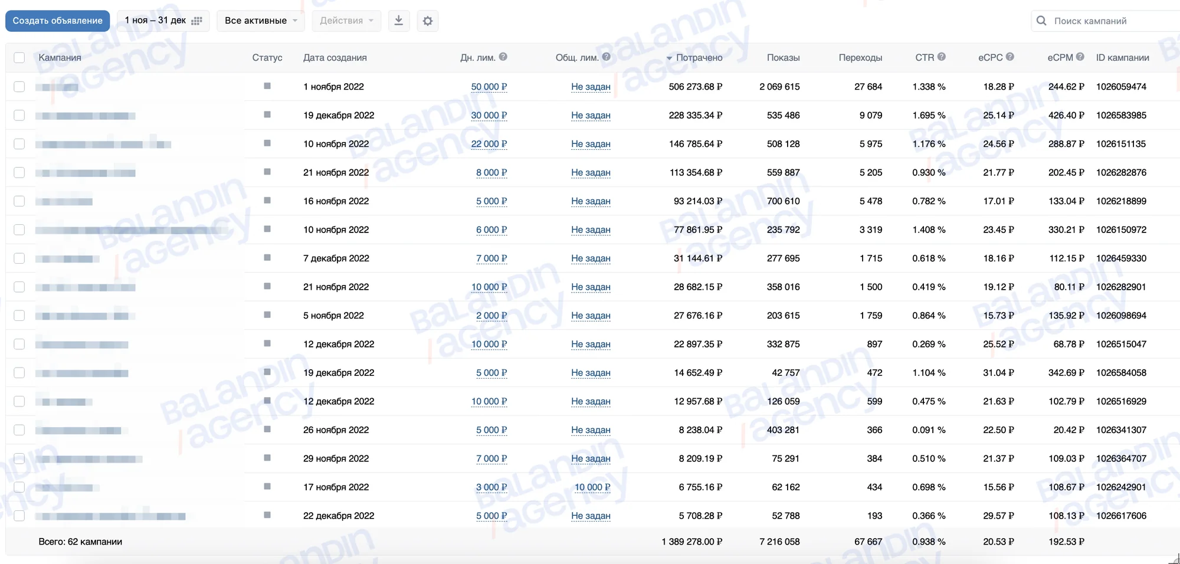Click help icon next to Общ. лим.

[x=606, y=57]
